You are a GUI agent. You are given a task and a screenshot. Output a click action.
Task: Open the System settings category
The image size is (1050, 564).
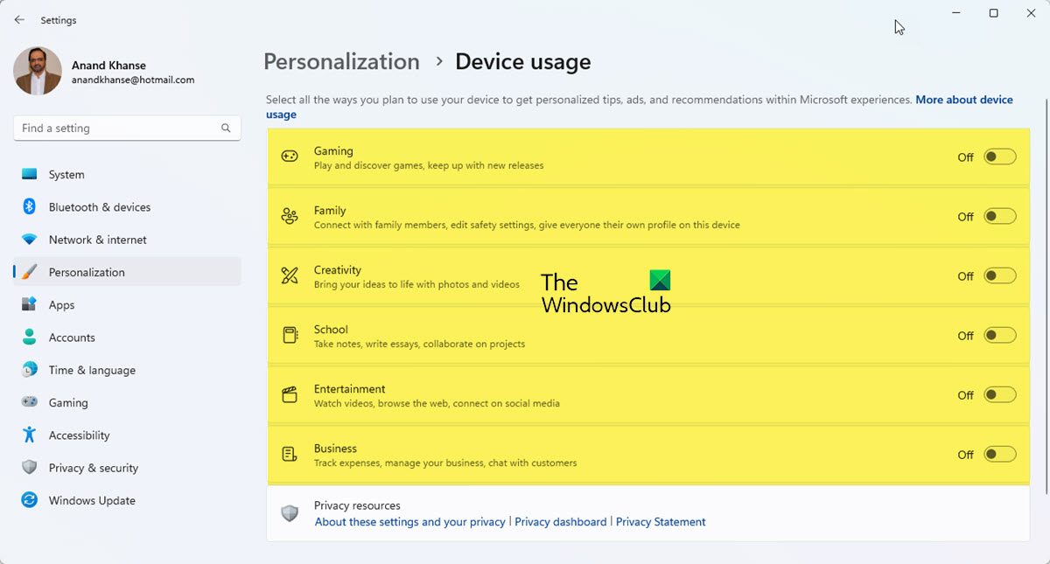[66, 175]
